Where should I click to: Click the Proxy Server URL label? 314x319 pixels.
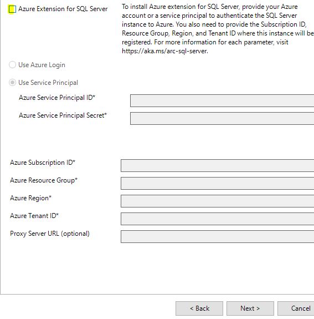click(x=50, y=234)
